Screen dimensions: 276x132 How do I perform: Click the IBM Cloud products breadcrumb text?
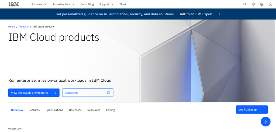[x=43, y=27]
